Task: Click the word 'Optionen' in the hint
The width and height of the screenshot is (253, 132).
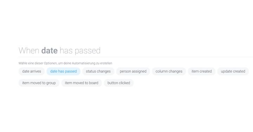Action: (50, 63)
